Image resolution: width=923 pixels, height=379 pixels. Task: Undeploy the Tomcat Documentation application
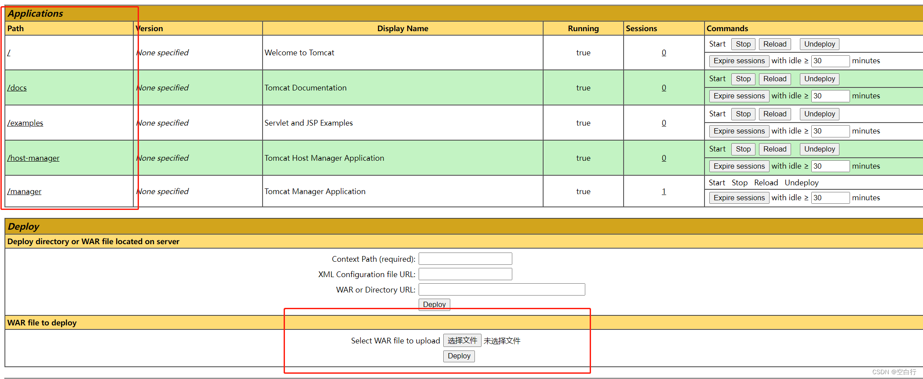[820, 79]
